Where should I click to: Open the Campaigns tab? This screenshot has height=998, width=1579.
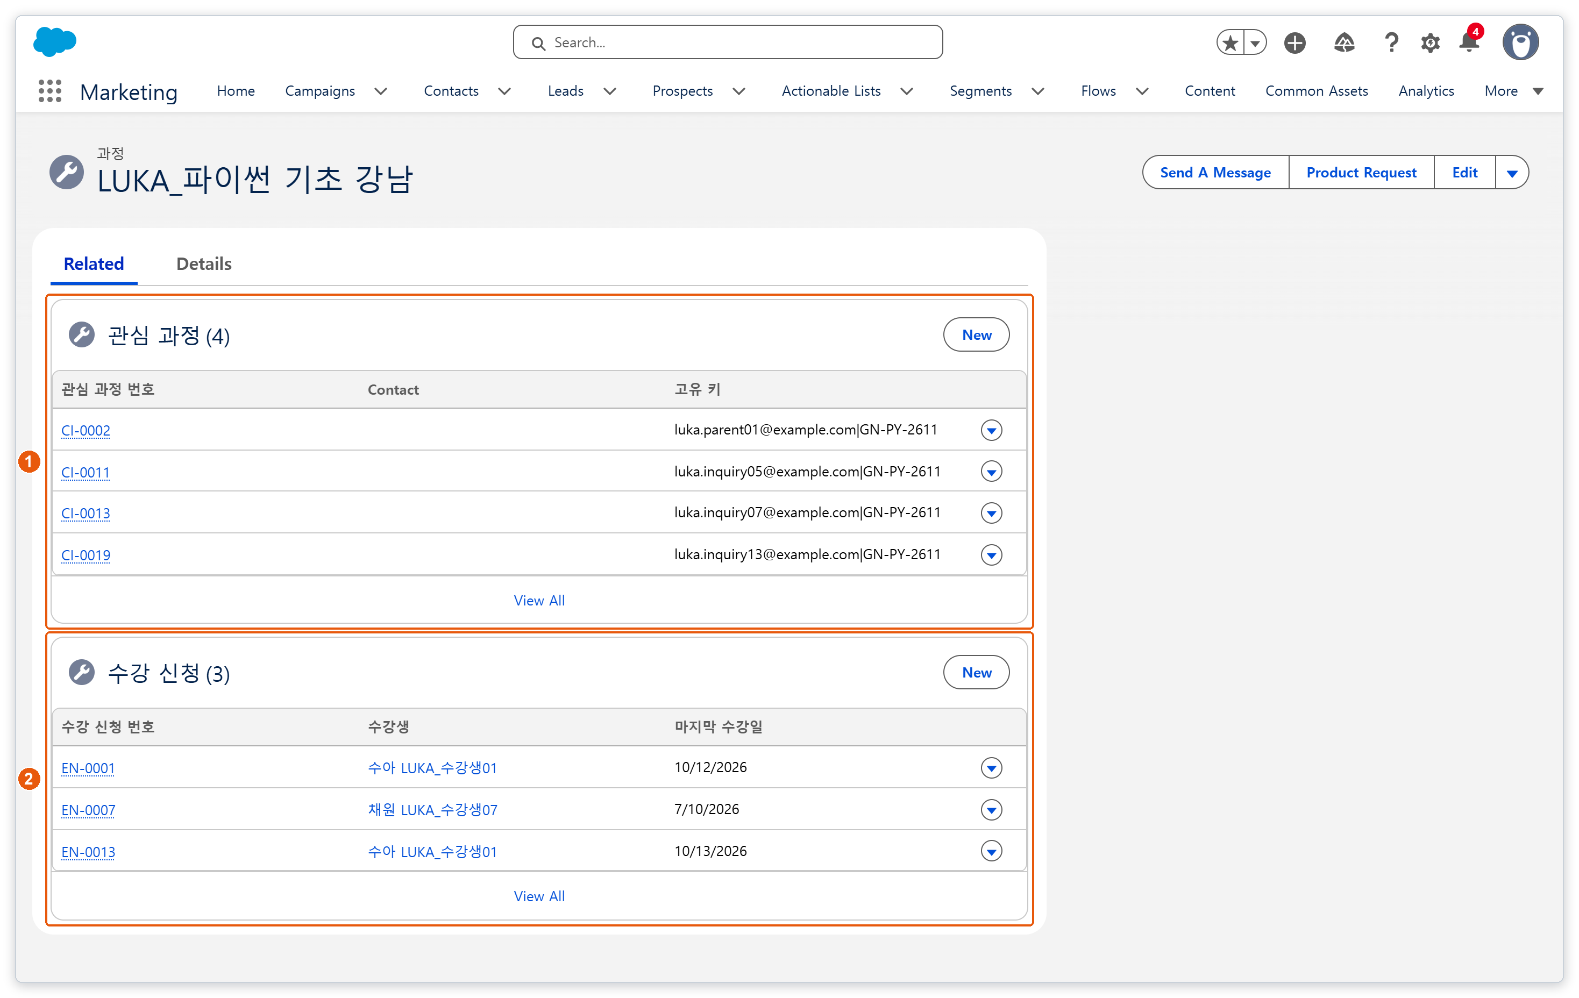(x=320, y=91)
